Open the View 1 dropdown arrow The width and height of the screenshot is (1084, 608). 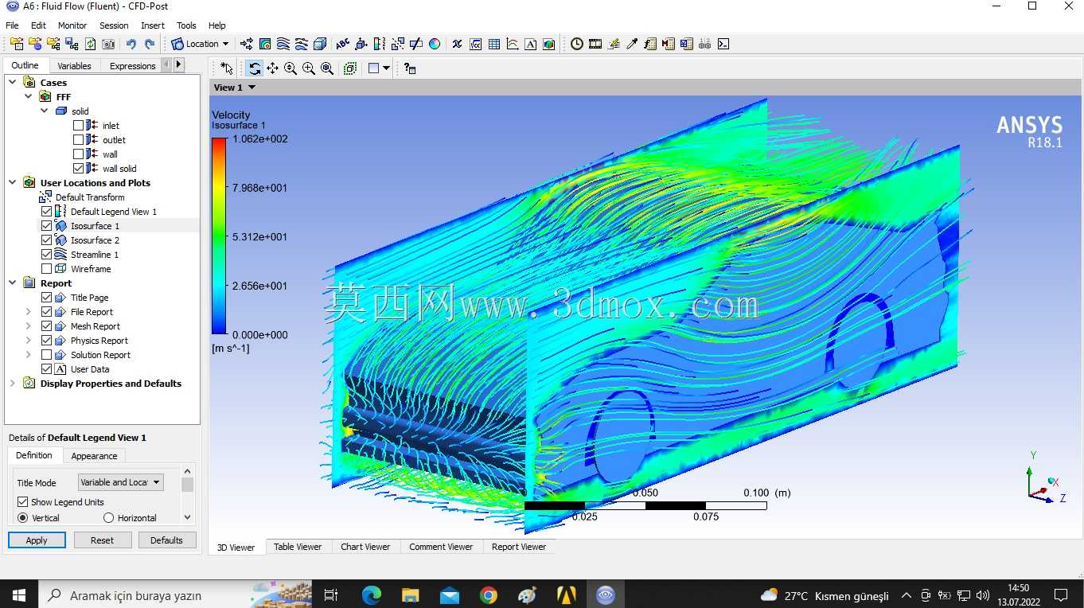(x=252, y=88)
